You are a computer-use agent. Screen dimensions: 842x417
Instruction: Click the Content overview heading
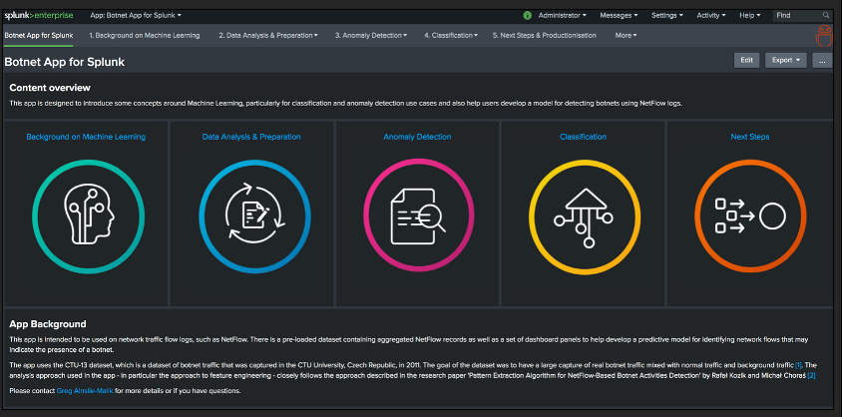pyautogui.click(x=50, y=88)
